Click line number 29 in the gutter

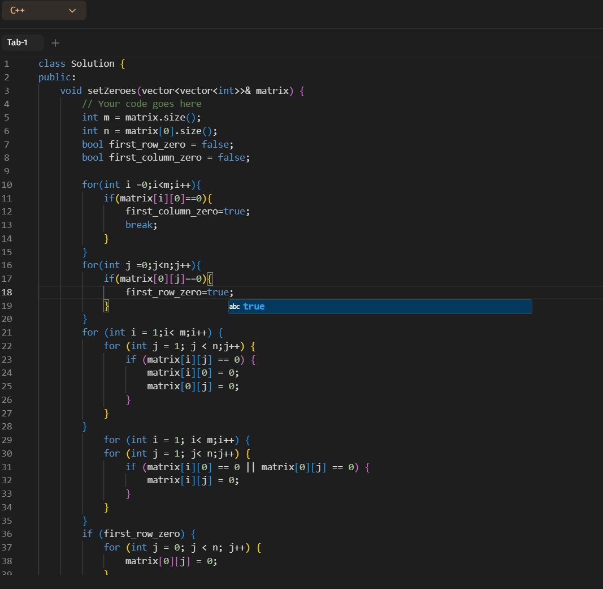click(x=7, y=440)
